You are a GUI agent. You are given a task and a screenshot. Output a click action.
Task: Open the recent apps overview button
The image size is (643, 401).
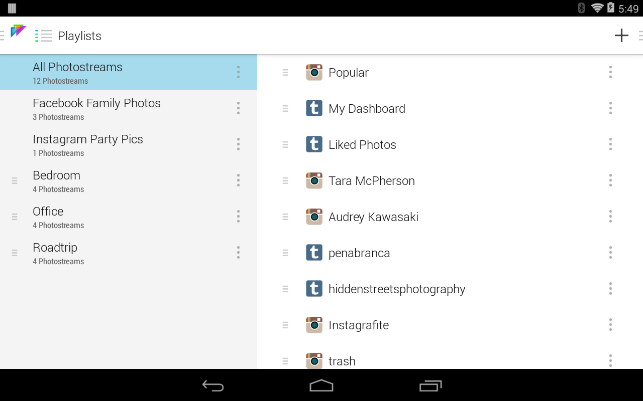point(430,385)
